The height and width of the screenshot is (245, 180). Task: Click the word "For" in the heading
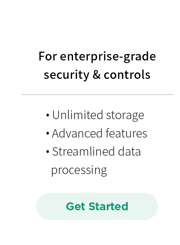coord(48,56)
